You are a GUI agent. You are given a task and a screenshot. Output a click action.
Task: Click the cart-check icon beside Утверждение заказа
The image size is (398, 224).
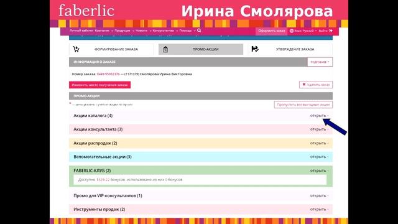click(x=255, y=49)
